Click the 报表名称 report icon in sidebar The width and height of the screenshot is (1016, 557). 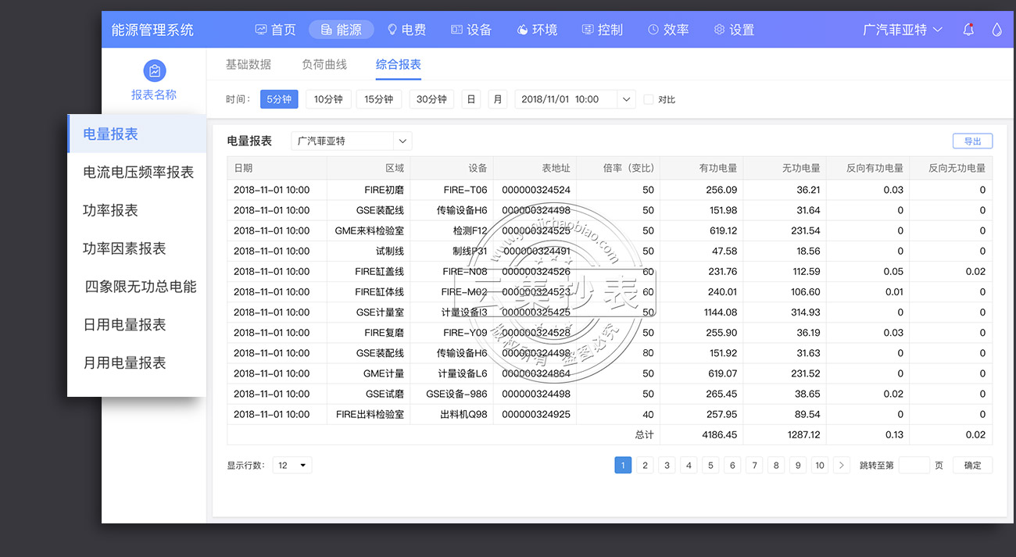155,71
